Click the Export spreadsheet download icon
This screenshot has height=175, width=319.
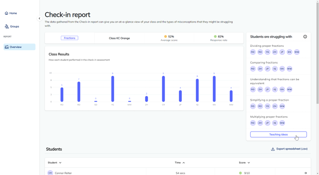click(x=273, y=149)
